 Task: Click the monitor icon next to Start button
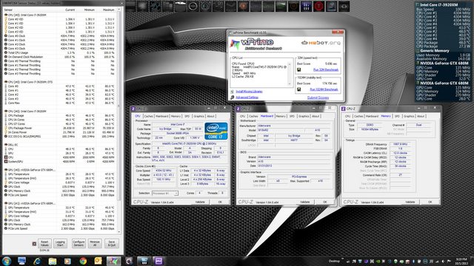click(21, 261)
